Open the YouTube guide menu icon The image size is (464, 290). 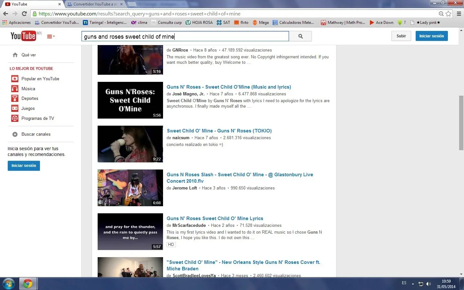51,36
